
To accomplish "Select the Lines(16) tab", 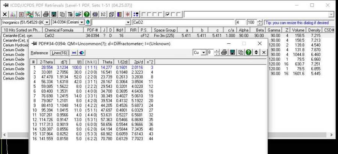I will click(x=59, y=53).
